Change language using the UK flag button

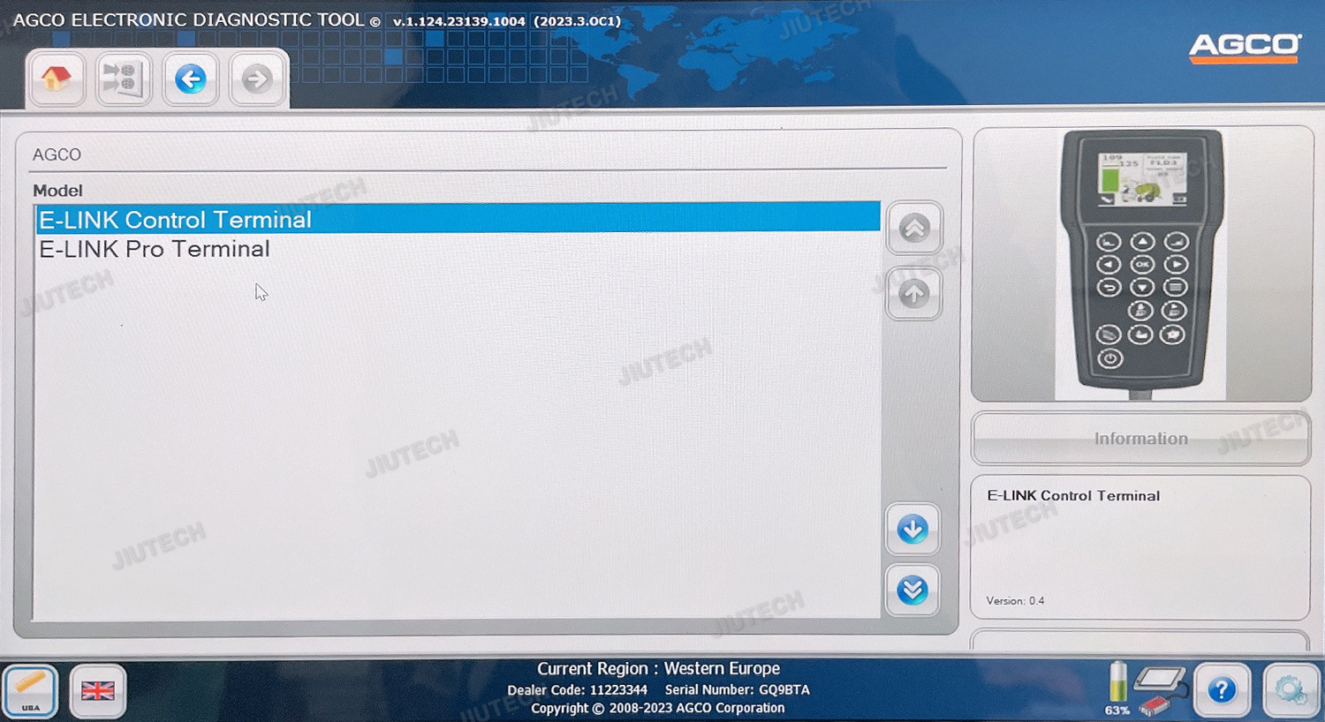tap(98, 690)
